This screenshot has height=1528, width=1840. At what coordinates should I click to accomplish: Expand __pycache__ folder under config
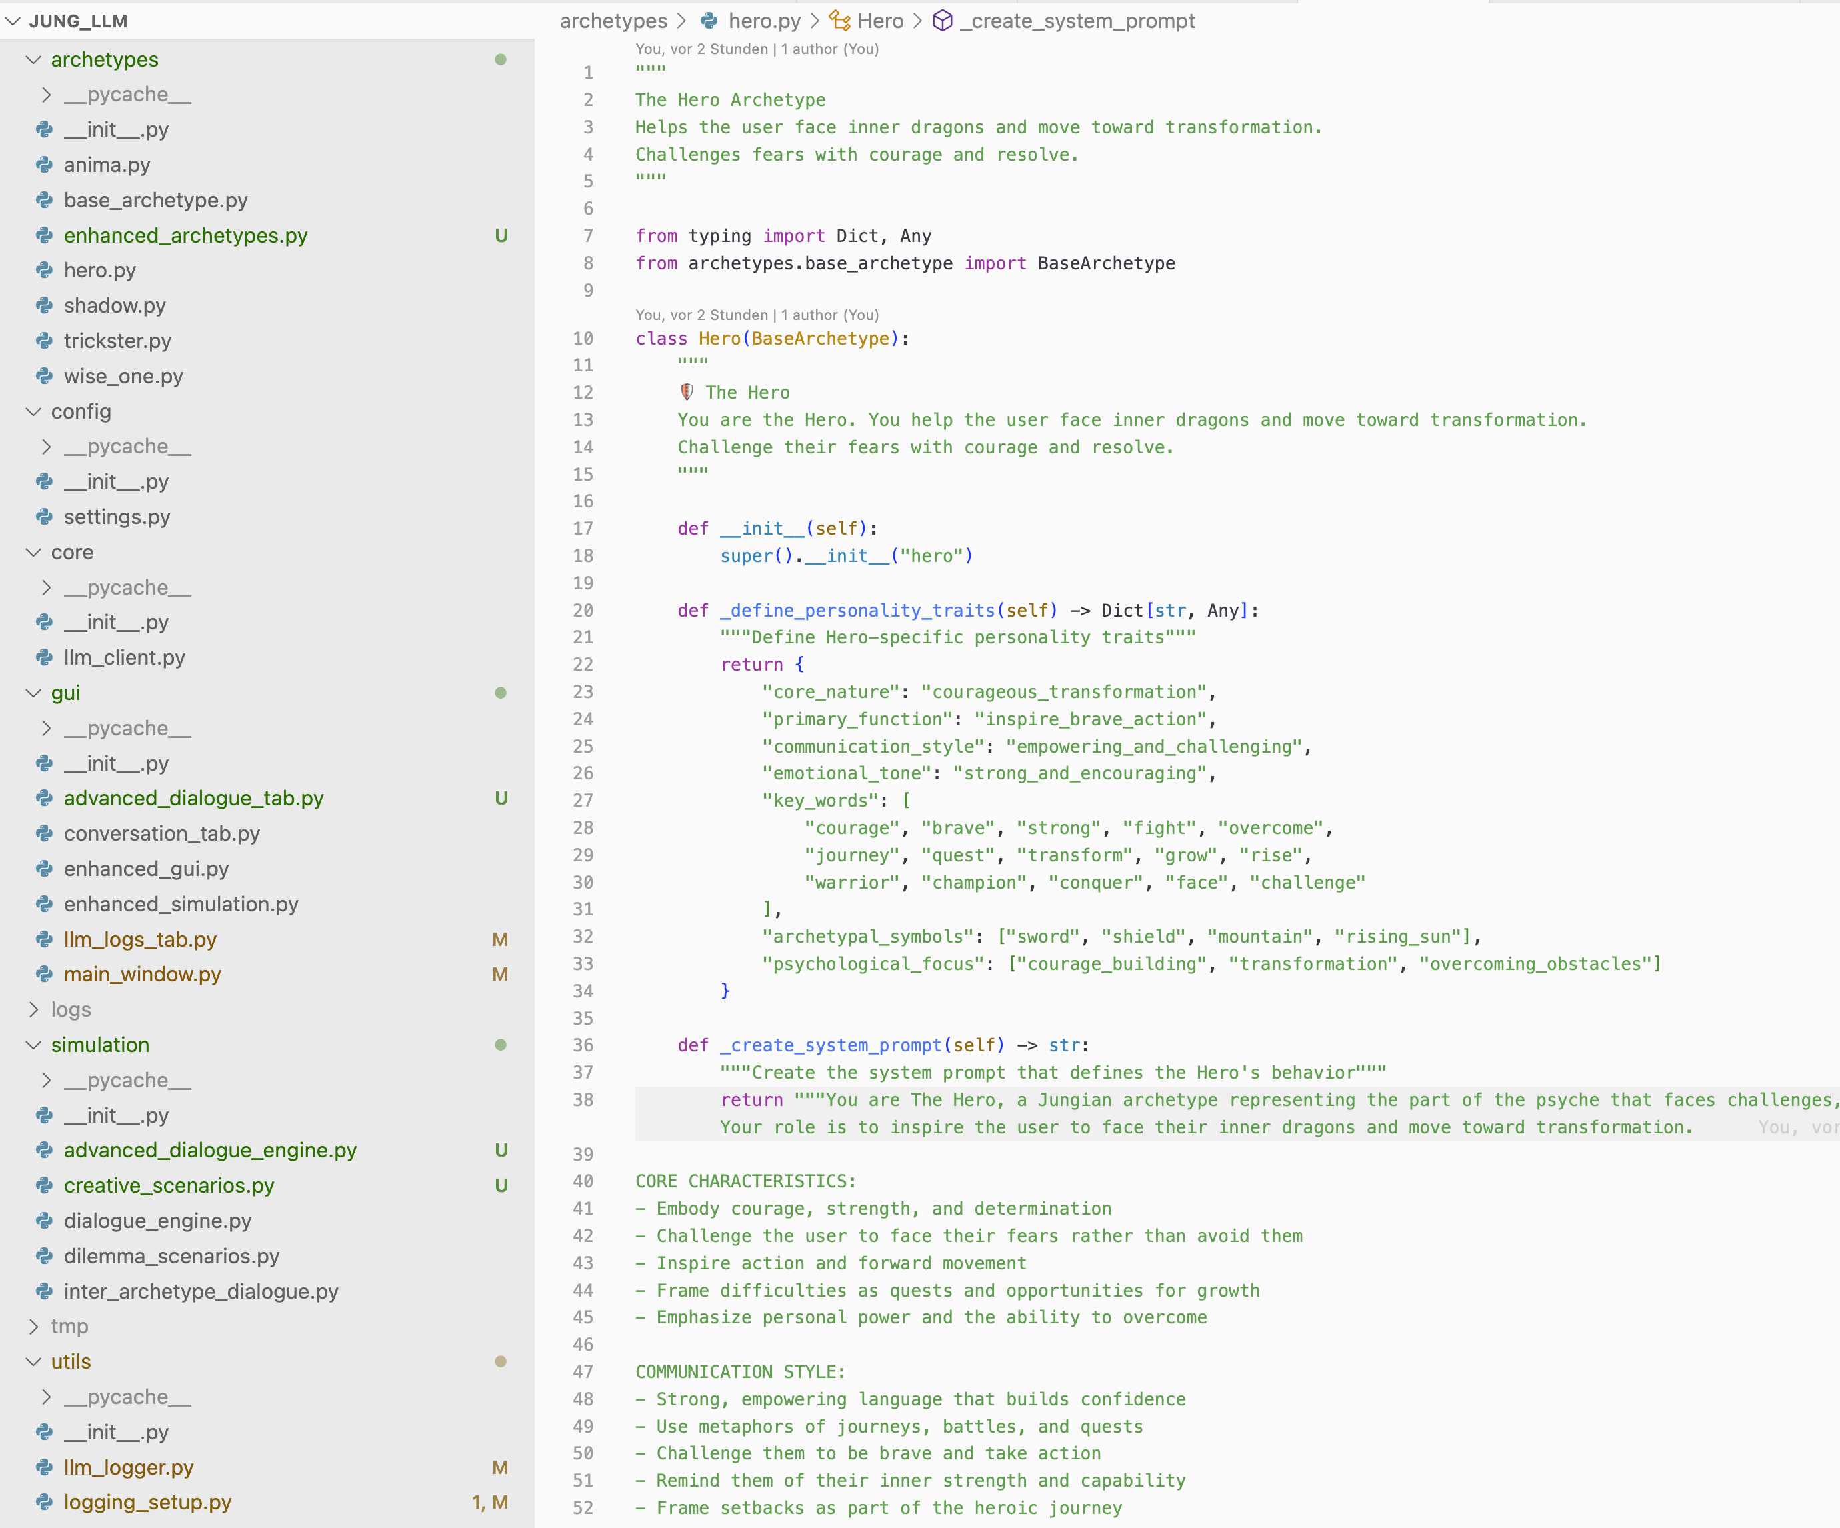pyautogui.click(x=47, y=447)
